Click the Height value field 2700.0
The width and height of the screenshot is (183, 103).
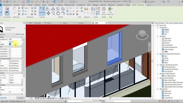(x=15, y=80)
